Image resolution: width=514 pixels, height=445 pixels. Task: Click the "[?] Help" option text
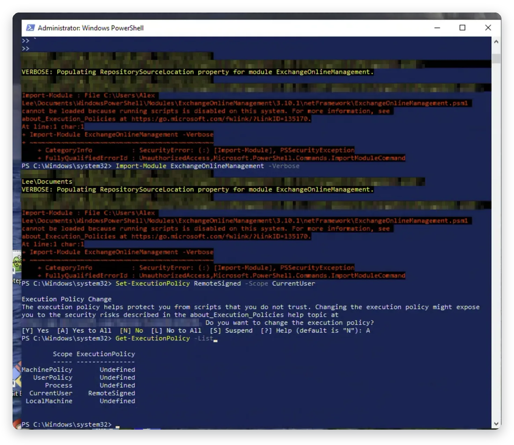click(x=276, y=330)
